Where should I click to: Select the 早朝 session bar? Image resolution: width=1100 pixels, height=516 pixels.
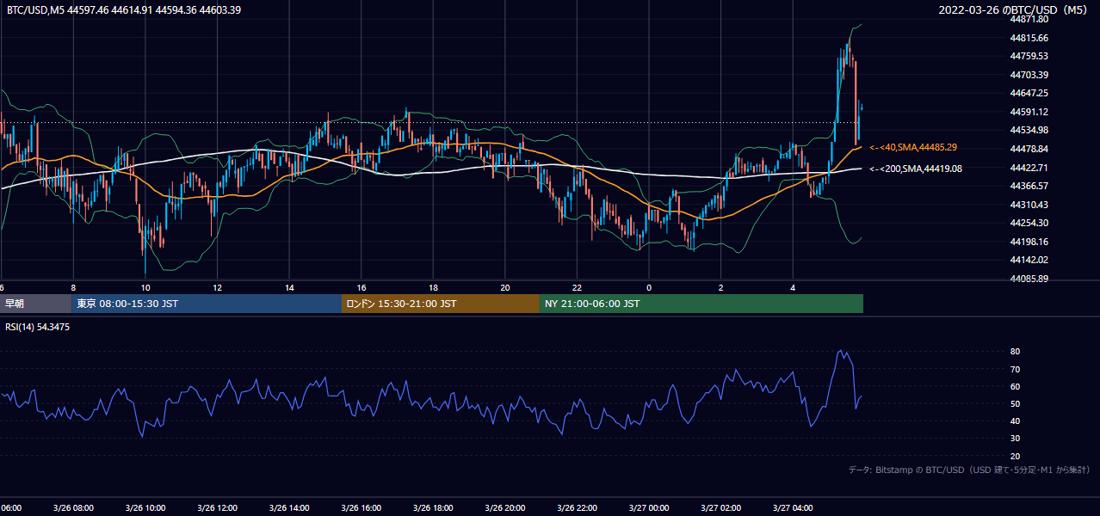pos(36,304)
